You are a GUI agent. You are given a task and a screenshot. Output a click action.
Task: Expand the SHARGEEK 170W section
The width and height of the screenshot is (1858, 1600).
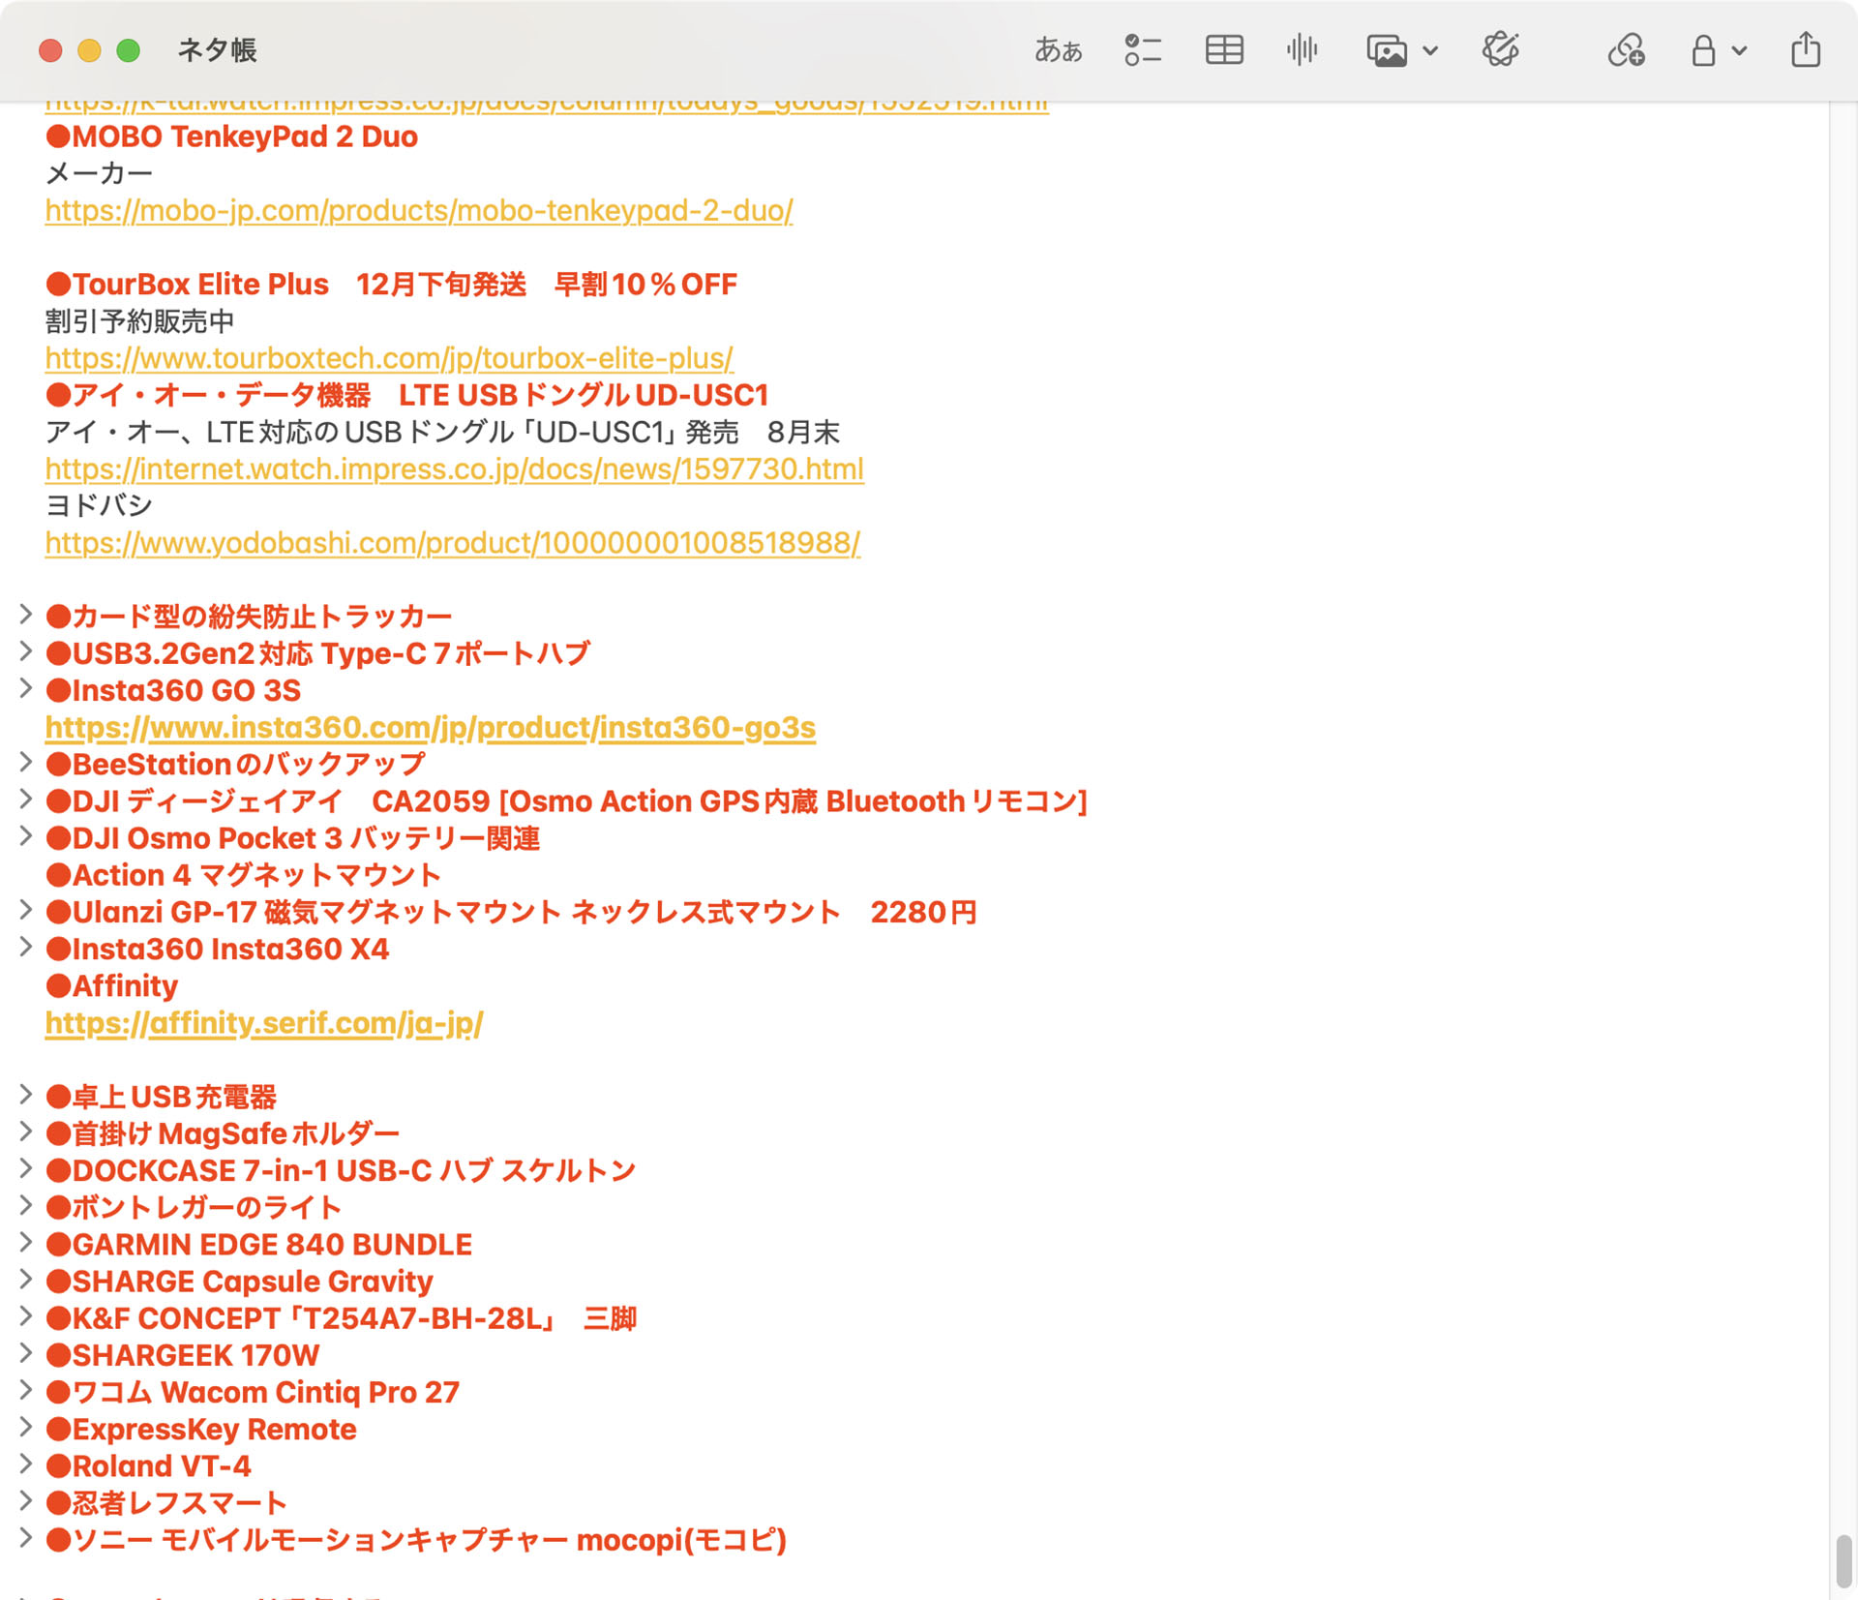pos(26,1353)
